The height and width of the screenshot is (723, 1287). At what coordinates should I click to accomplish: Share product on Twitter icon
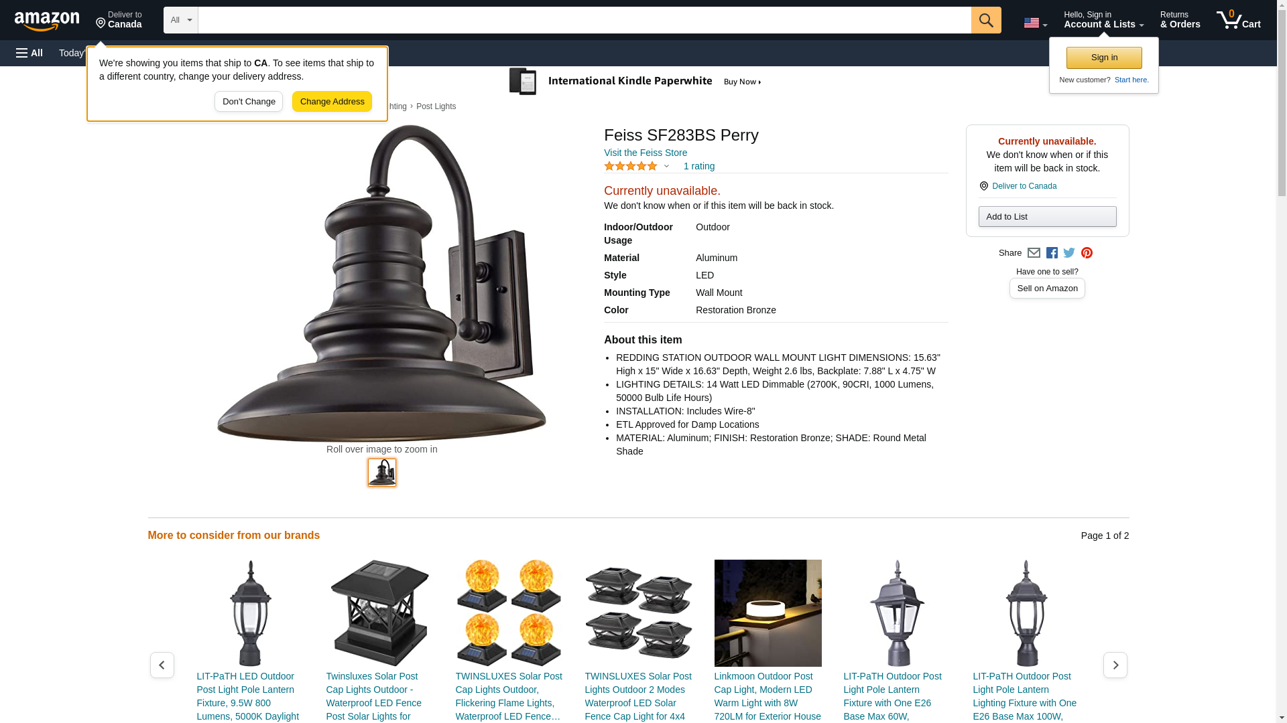(1069, 253)
